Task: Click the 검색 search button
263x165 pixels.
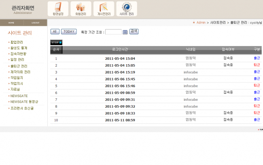Action: point(134,32)
